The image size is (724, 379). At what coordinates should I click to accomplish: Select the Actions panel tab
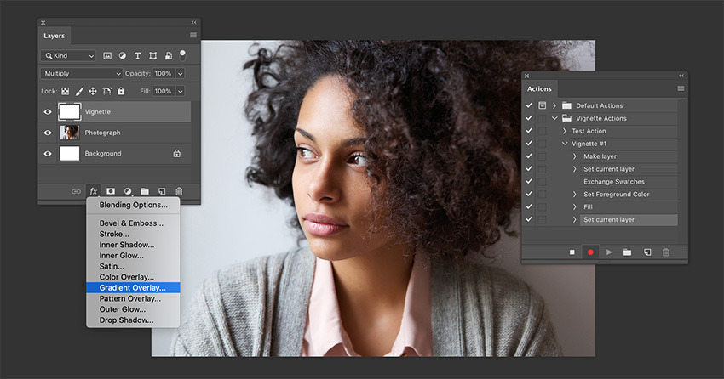point(539,89)
